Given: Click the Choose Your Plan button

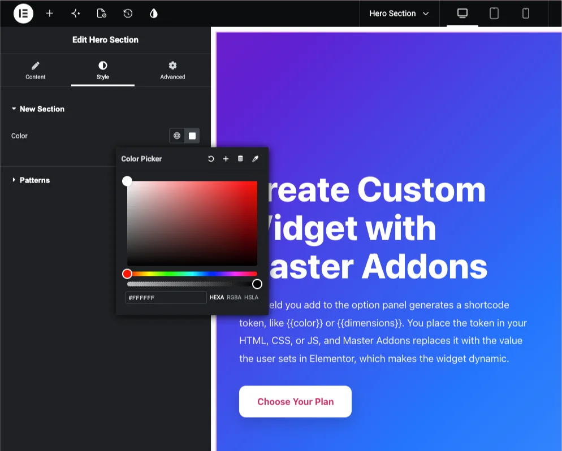Looking at the screenshot, I should click(295, 402).
